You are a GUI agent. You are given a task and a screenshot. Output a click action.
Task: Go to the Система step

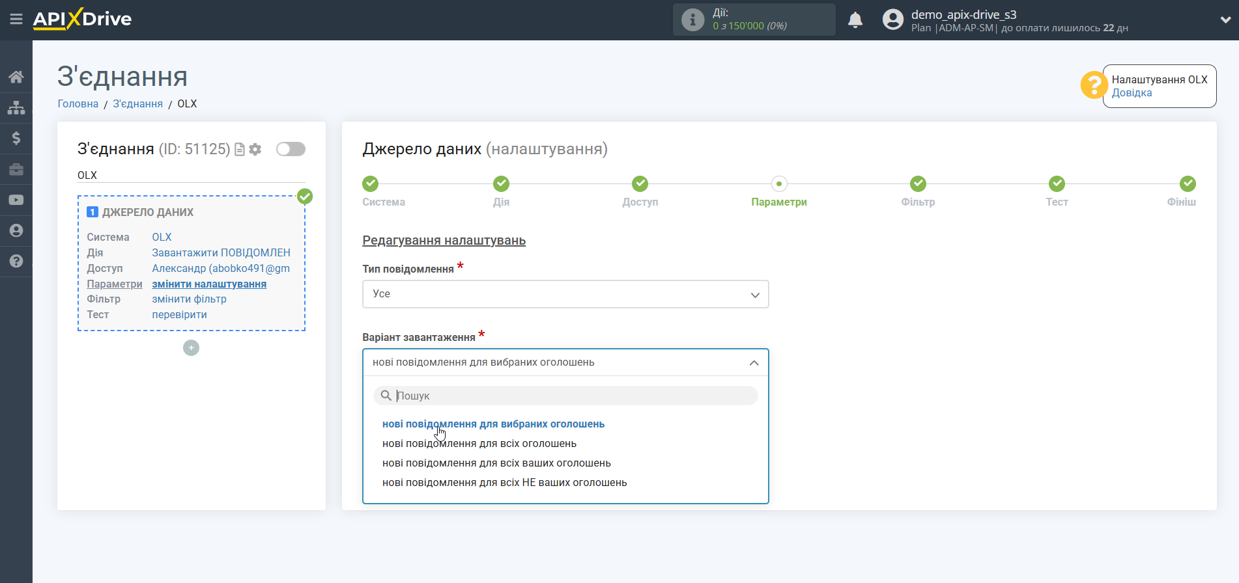pyautogui.click(x=371, y=184)
